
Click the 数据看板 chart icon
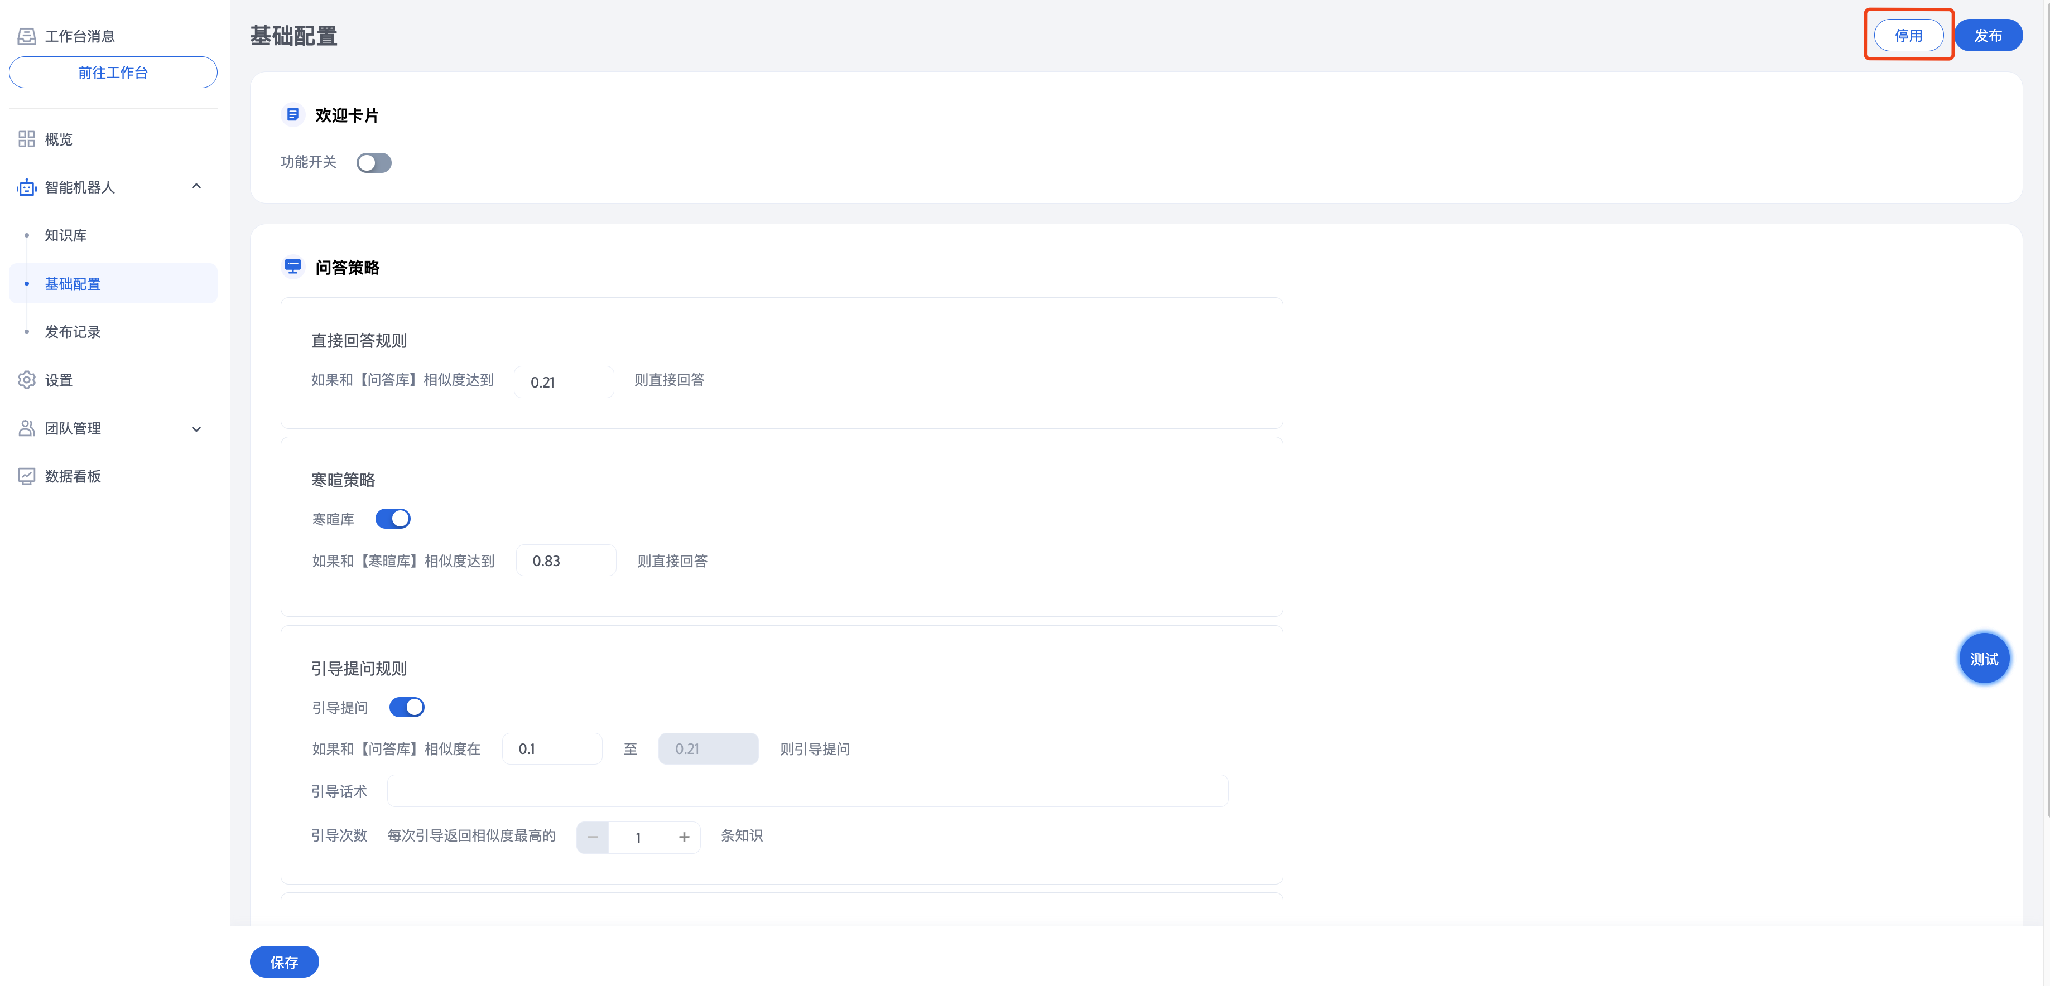pyautogui.click(x=26, y=476)
